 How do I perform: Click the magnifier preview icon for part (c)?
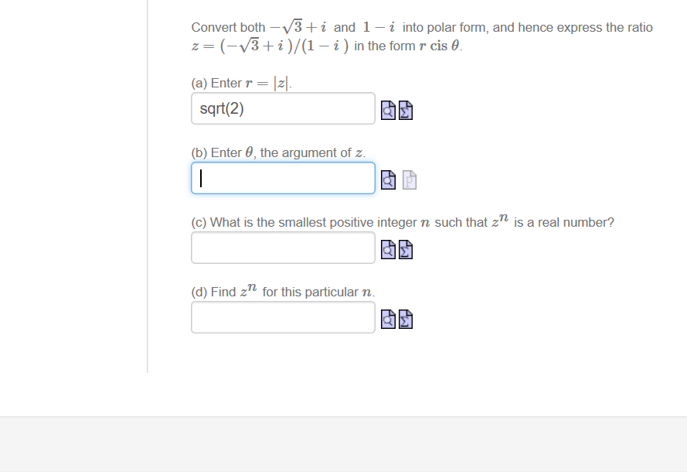388,249
